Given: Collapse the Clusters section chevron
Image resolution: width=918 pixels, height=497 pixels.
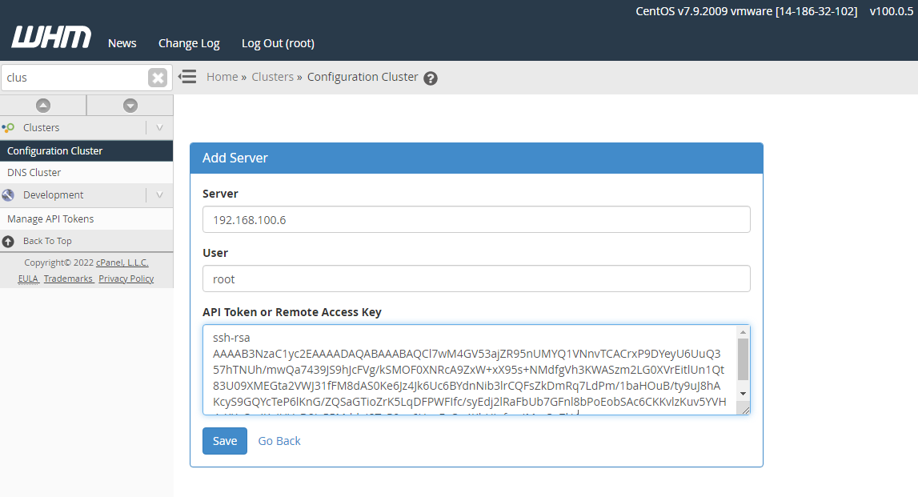Looking at the screenshot, I should coord(159,128).
